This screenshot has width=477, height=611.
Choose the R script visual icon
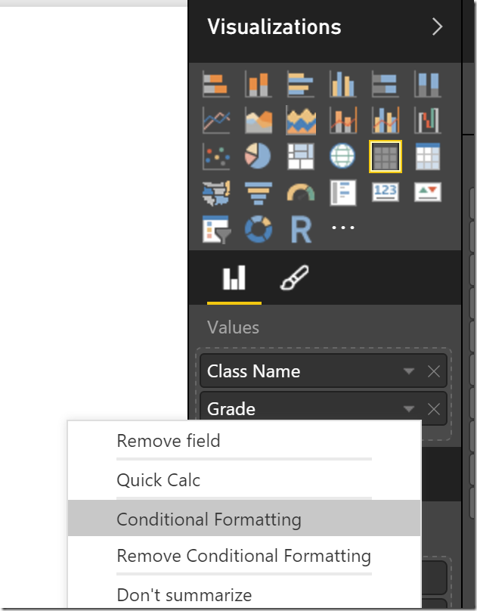pyautogui.click(x=302, y=230)
